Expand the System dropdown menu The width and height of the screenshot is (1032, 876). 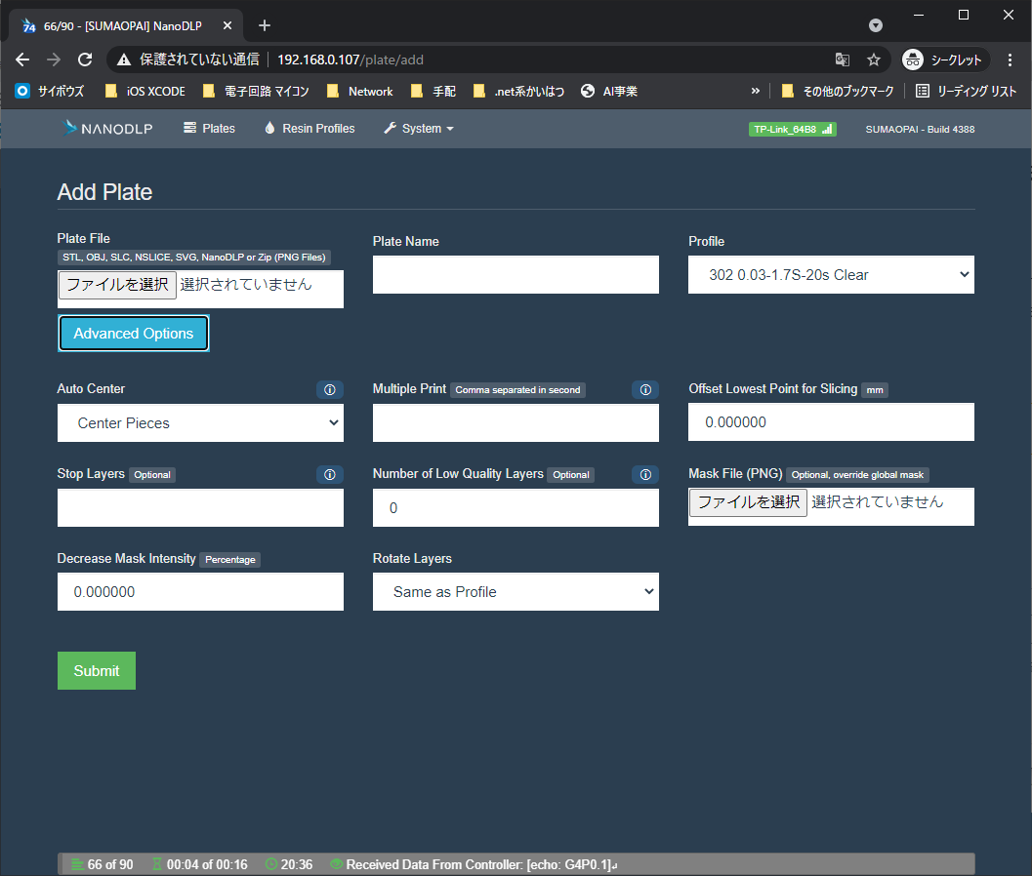point(419,128)
